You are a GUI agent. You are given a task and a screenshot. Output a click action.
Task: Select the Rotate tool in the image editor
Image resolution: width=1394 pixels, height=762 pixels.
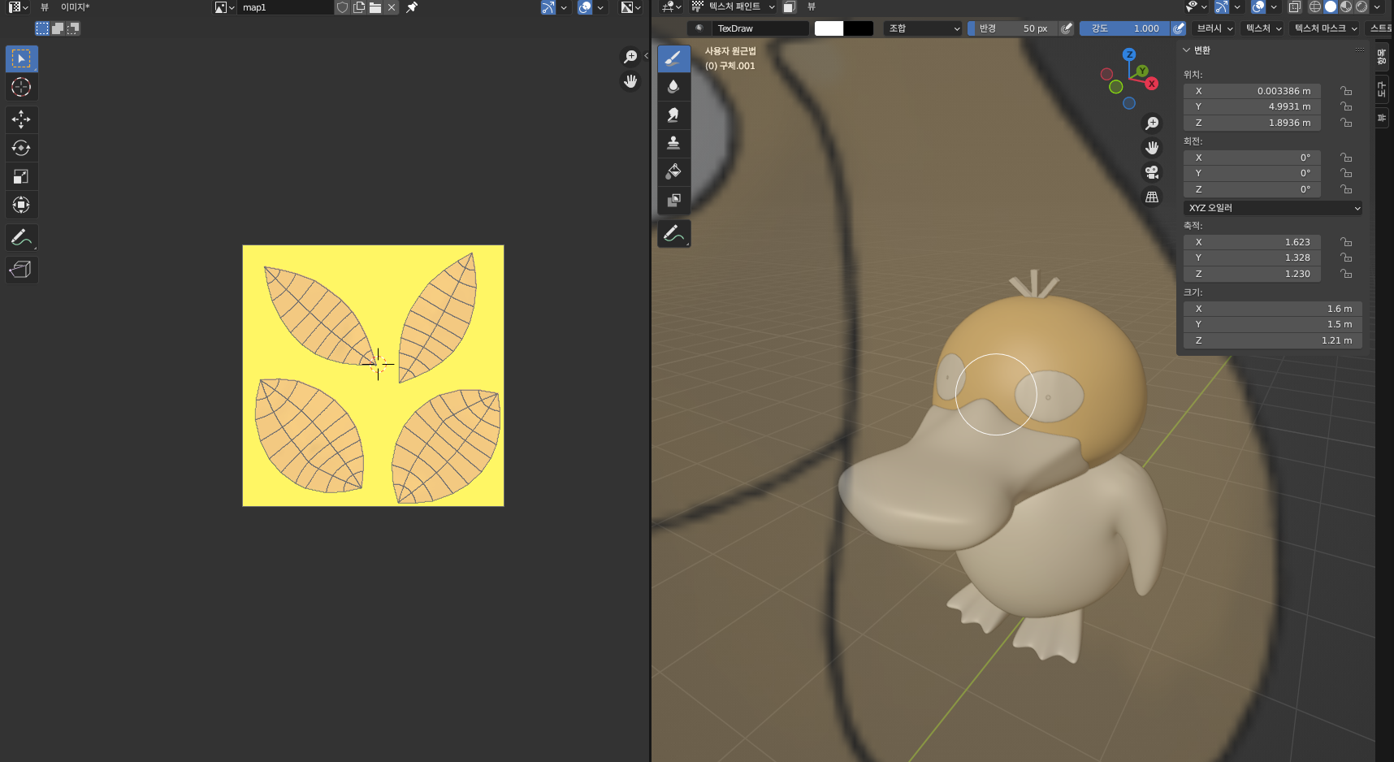coord(21,148)
